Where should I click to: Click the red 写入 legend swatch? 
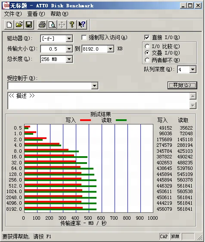coord(85,120)
